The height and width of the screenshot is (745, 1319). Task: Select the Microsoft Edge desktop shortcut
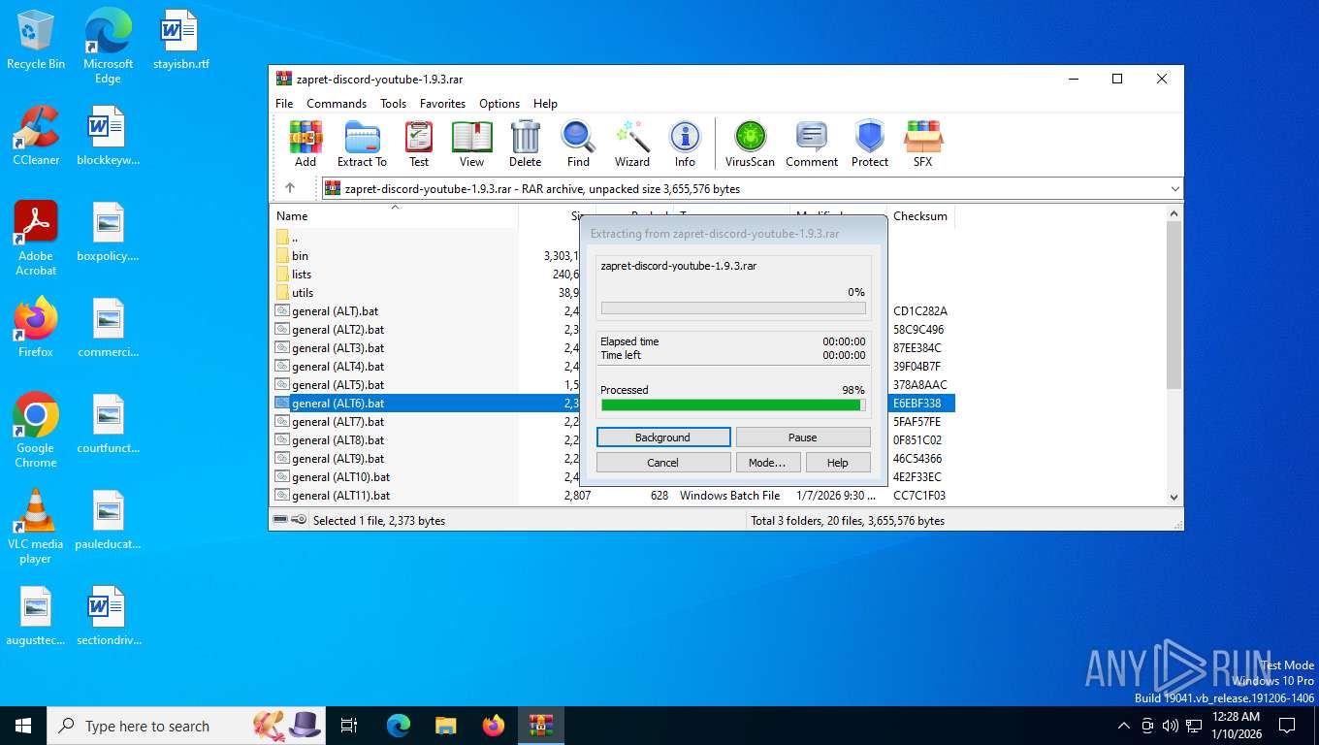(x=108, y=47)
